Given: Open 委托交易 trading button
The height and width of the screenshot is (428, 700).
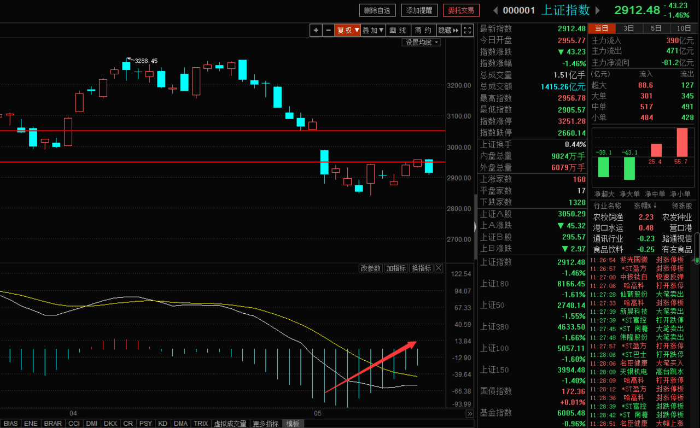Looking at the screenshot, I should pyautogui.click(x=461, y=10).
